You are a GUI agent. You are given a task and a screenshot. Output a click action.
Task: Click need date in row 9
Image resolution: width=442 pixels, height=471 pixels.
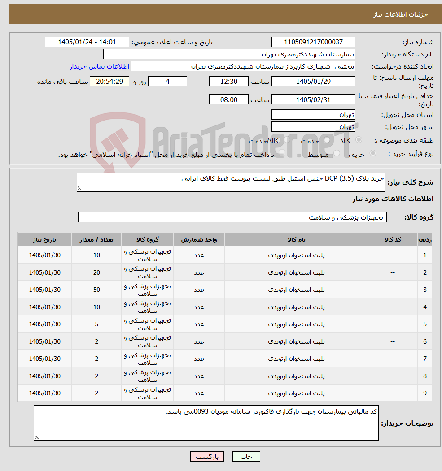point(44,393)
